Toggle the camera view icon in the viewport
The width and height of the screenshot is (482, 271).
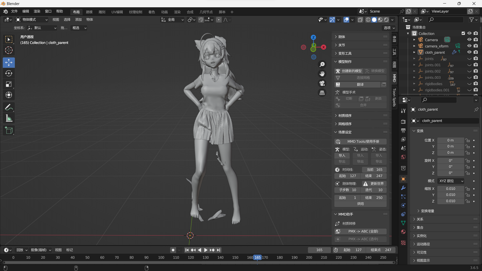pos(322,83)
